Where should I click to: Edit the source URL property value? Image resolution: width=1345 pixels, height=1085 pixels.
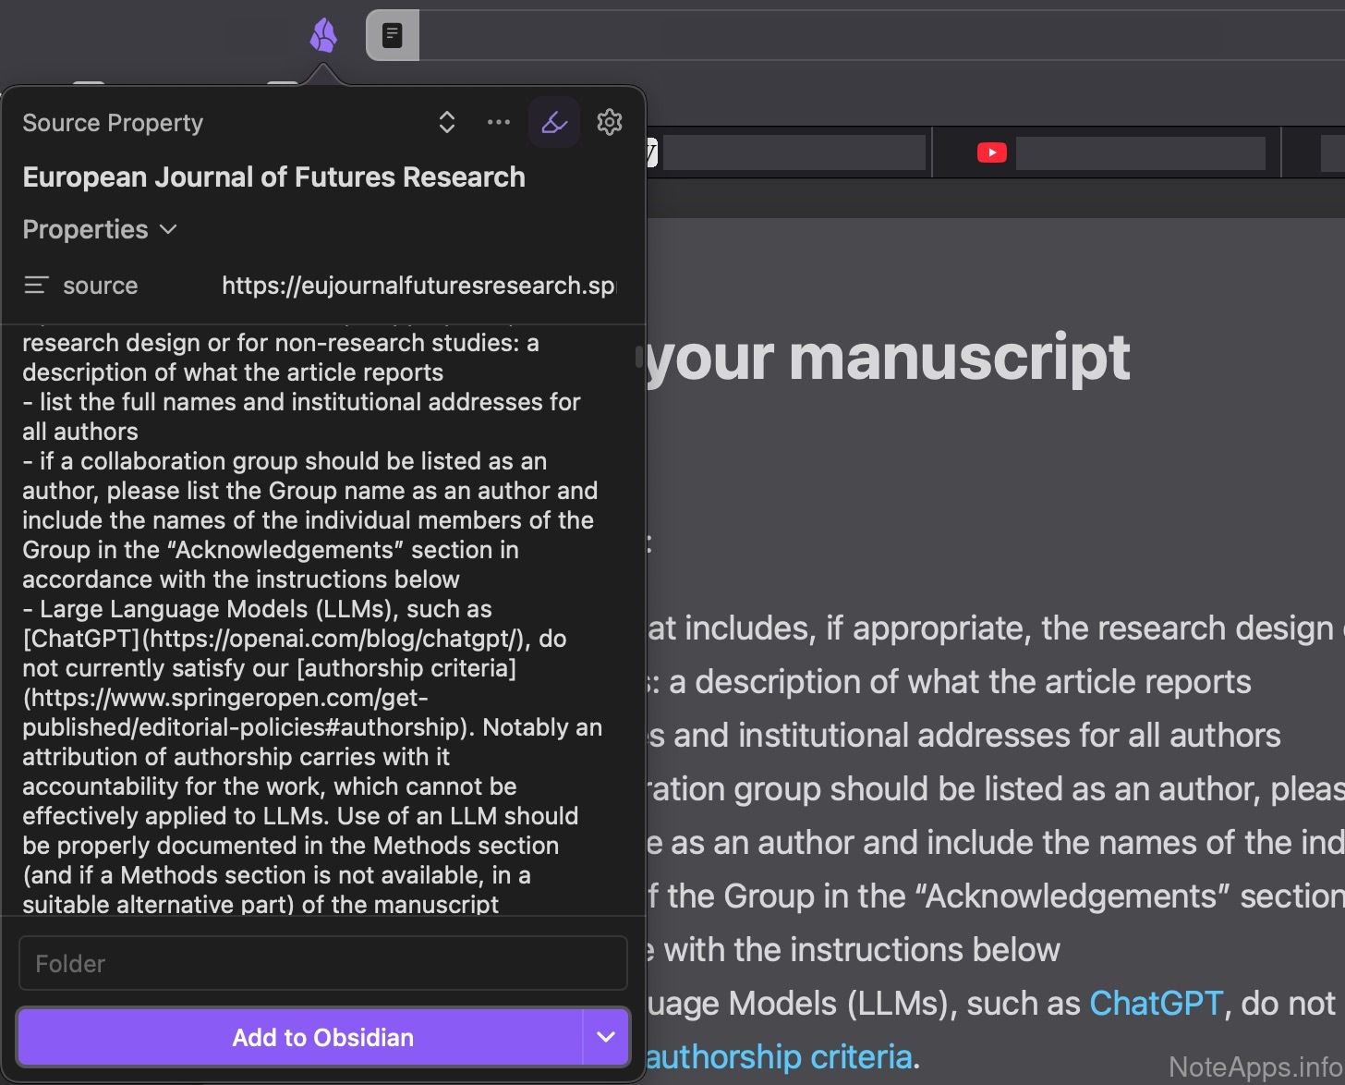click(x=418, y=286)
